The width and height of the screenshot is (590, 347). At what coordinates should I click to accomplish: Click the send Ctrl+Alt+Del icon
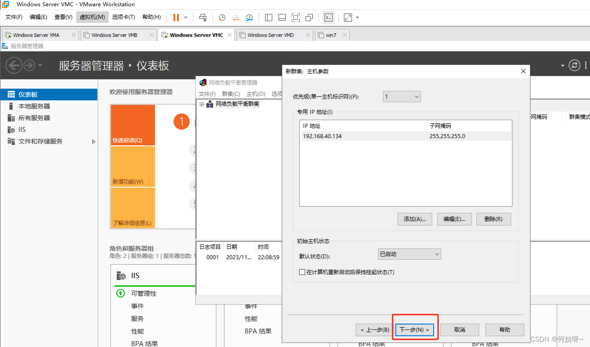coord(203,18)
